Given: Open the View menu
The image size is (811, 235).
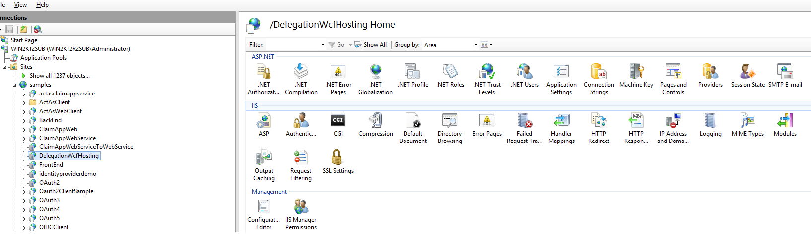Looking at the screenshot, I should pos(20,5).
